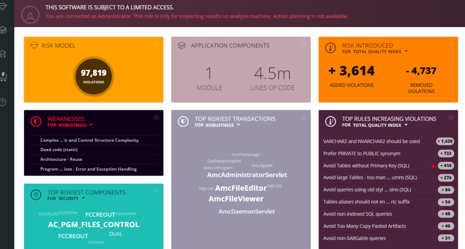Click the +1,630 badge for VARCHAR2 rule

click(x=445, y=142)
